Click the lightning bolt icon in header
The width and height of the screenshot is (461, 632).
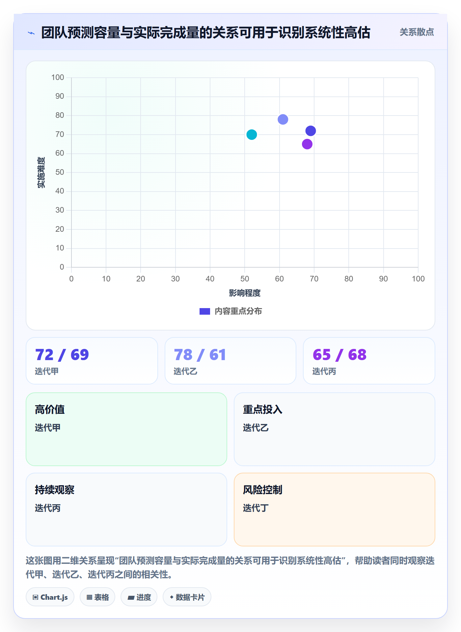pos(31,33)
